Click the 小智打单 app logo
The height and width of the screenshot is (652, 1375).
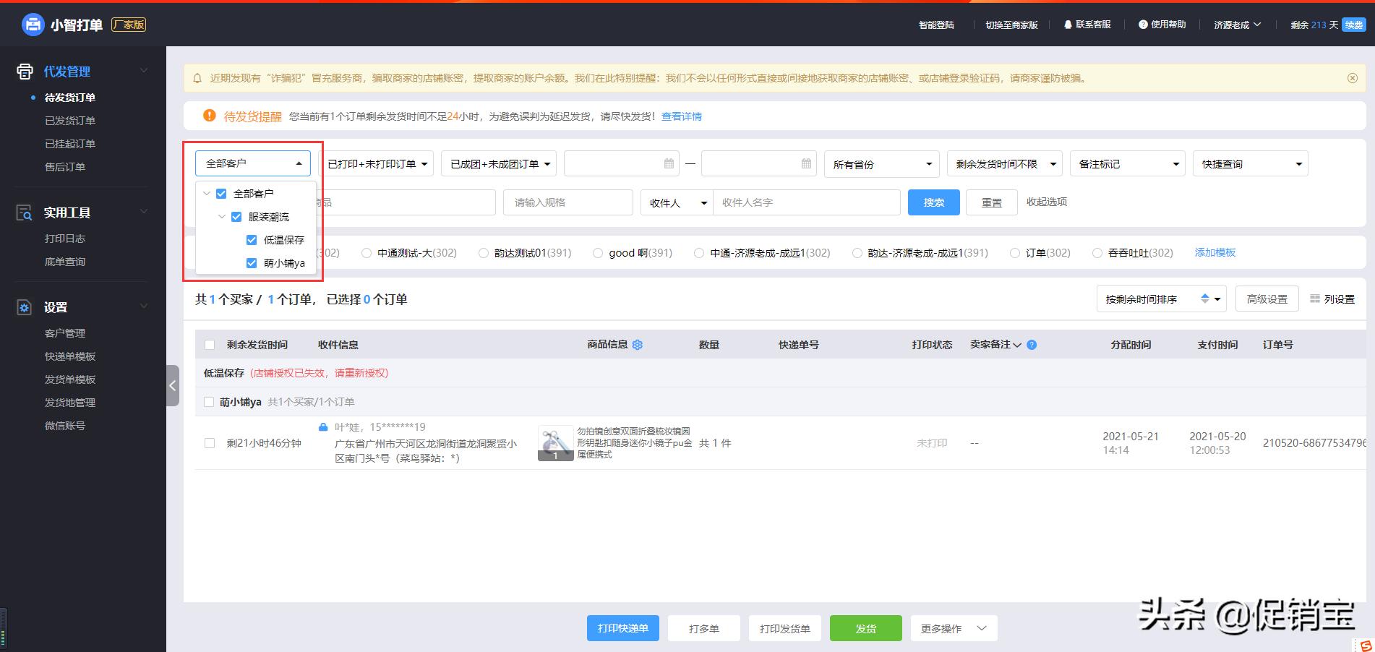pyautogui.click(x=32, y=24)
